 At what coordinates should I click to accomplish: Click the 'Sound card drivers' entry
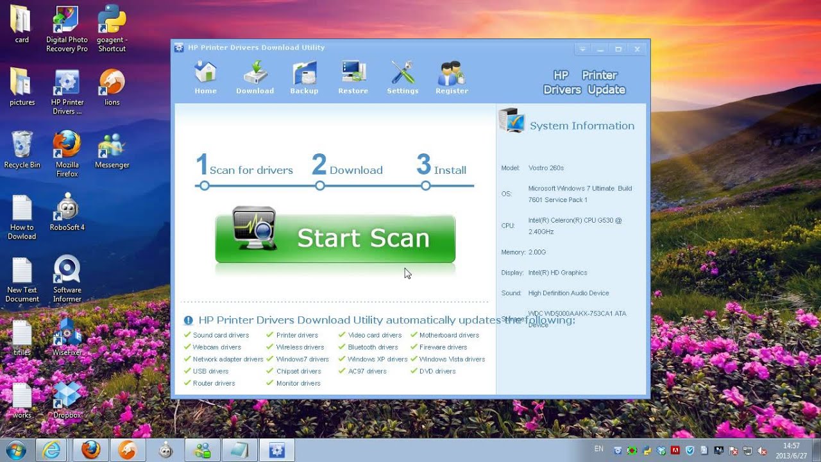click(221, 335)
